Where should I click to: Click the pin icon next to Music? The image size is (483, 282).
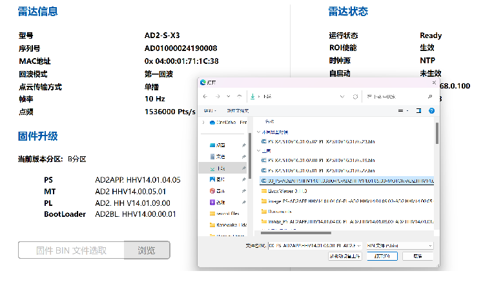[243, 191]
